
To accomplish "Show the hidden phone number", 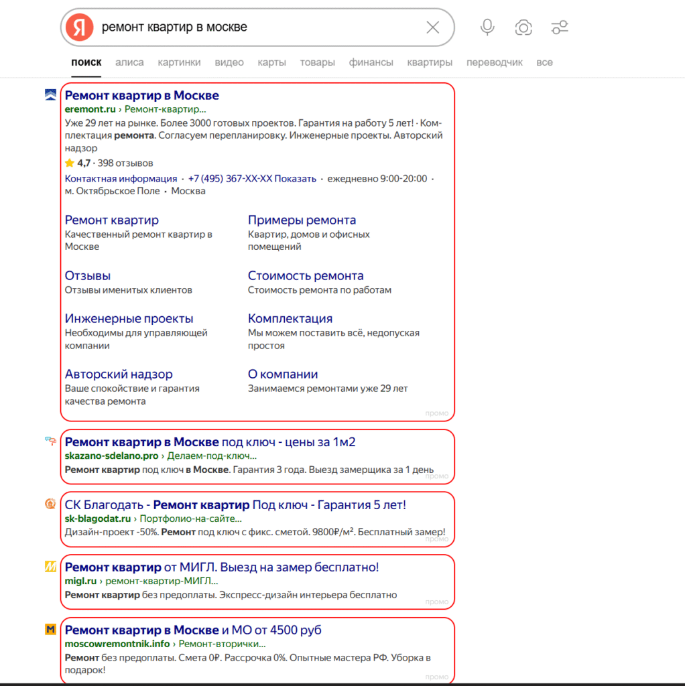I will click(x=295, y=179).
